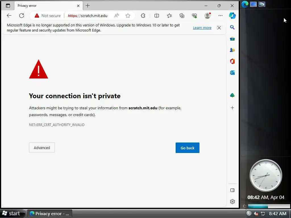Open a new tab with plus button

click(x=88, y=6)
